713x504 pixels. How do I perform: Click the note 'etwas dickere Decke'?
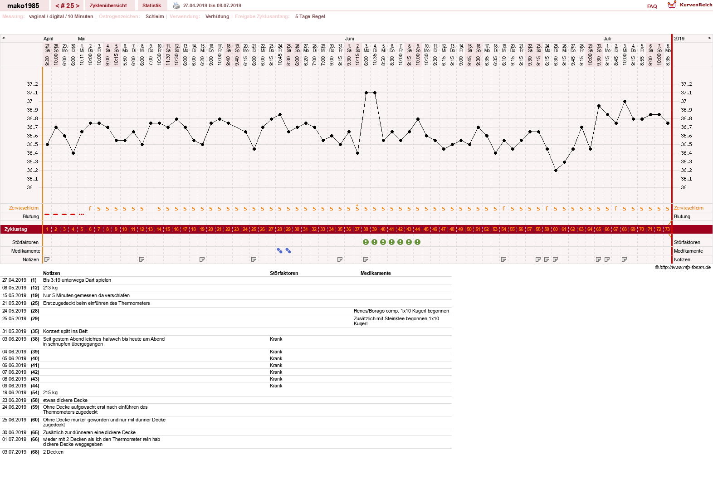(65, 400)
